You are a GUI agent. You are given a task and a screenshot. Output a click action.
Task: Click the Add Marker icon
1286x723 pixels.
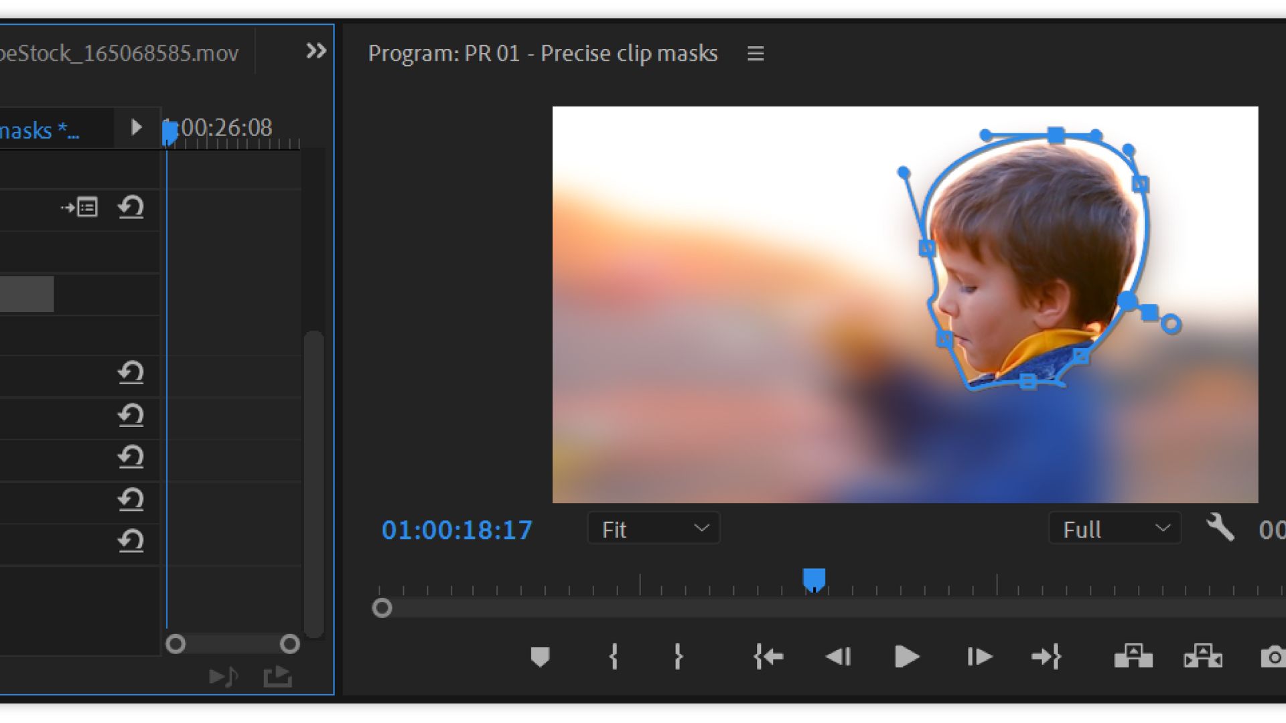540,657
